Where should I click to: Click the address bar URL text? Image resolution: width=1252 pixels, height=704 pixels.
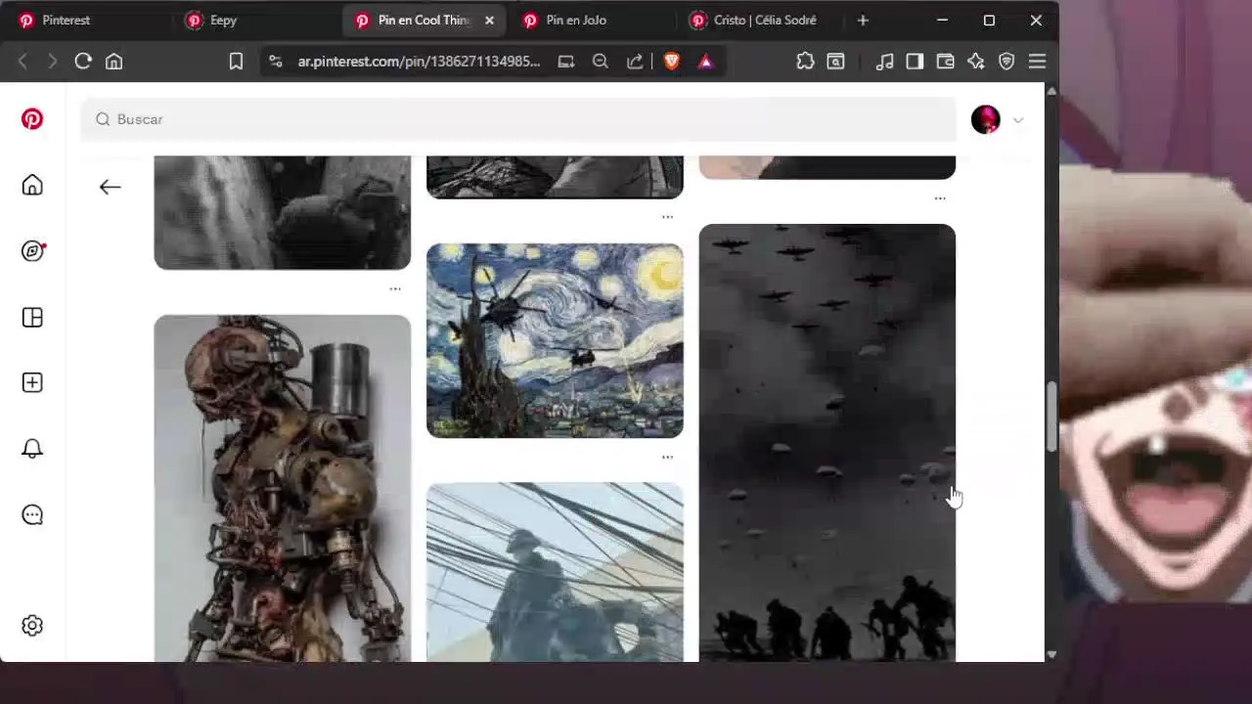coord(419,61)
